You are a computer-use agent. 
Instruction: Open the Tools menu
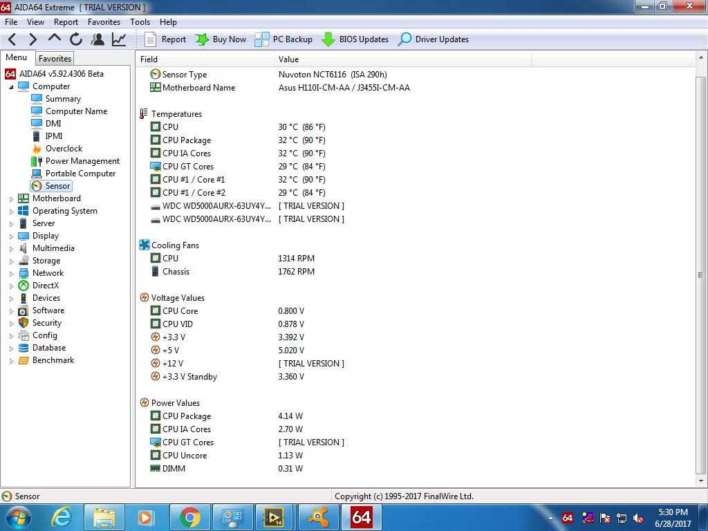tap(140, 21)
